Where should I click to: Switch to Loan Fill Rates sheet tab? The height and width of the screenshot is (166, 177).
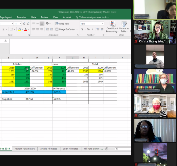[71, 149]
